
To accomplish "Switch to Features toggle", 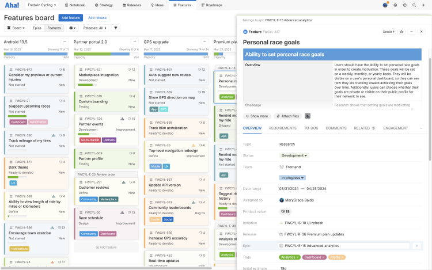I will pyautogui.click(x=54, y=28).
